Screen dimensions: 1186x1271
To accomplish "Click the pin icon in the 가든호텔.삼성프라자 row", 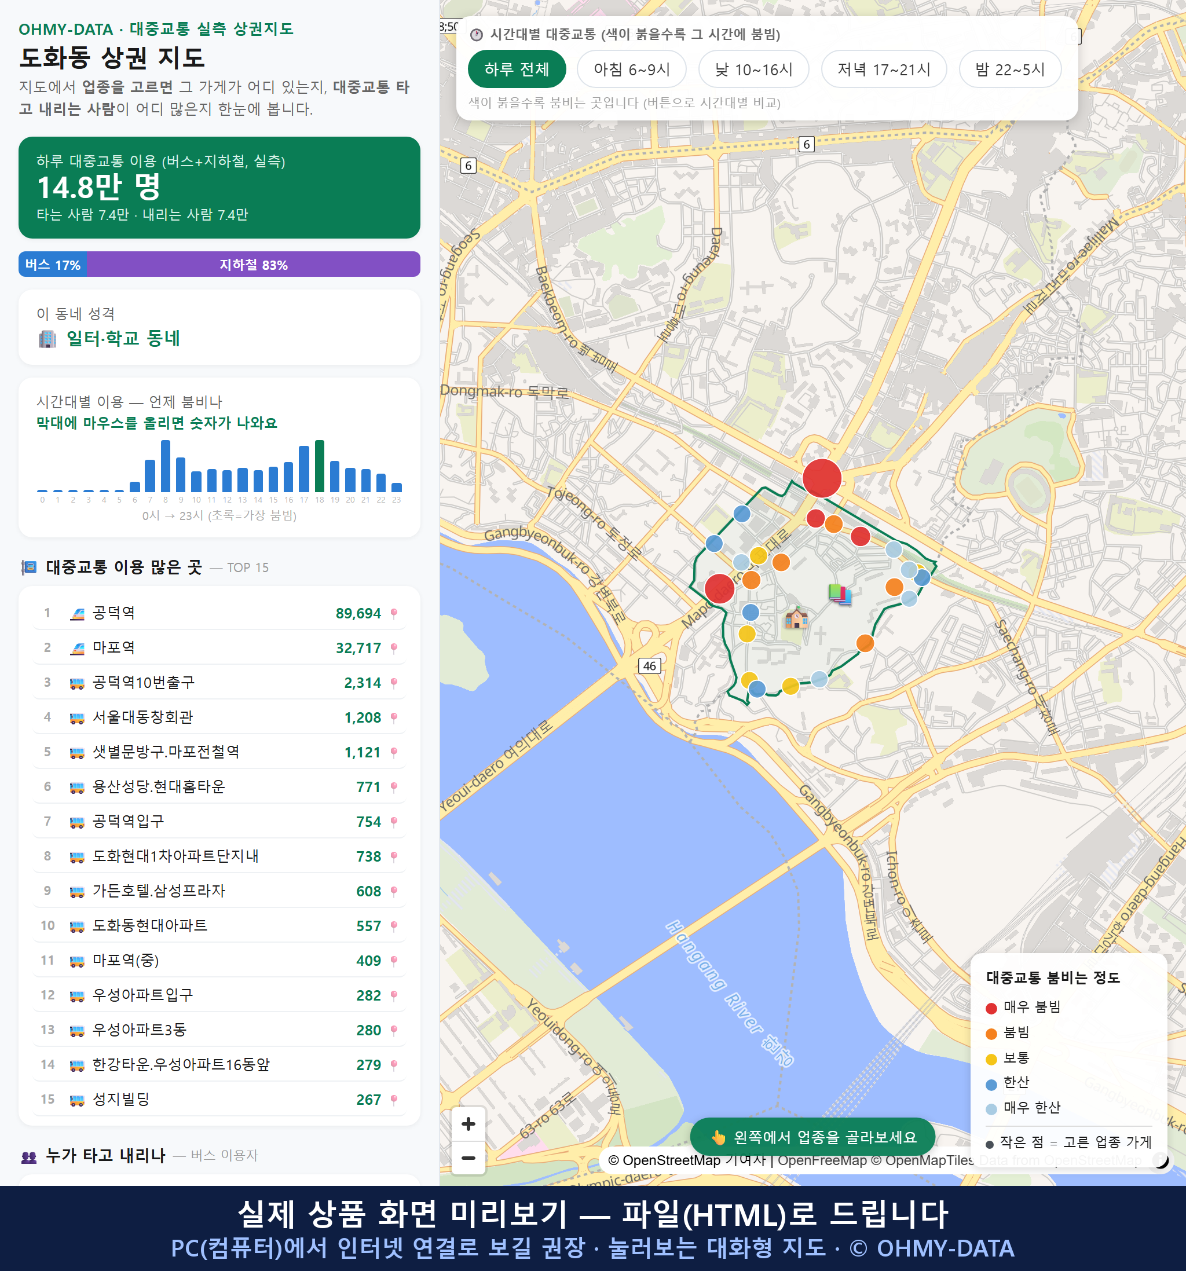I will coord(394,891).
